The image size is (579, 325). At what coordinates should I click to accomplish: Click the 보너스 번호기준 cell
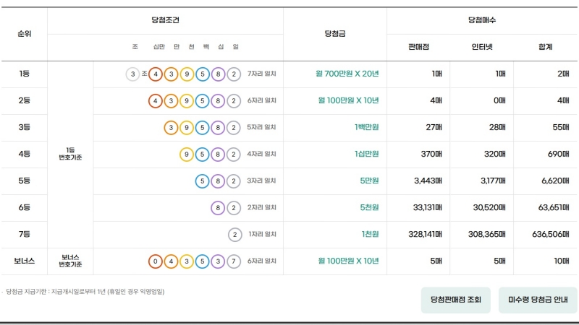click(70, 261)
